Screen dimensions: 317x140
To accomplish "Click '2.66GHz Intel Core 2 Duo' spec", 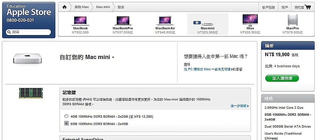I will click(284, 108).
